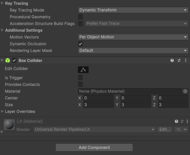
Task: Click the material Edit... button
Action: coord(165,129)
